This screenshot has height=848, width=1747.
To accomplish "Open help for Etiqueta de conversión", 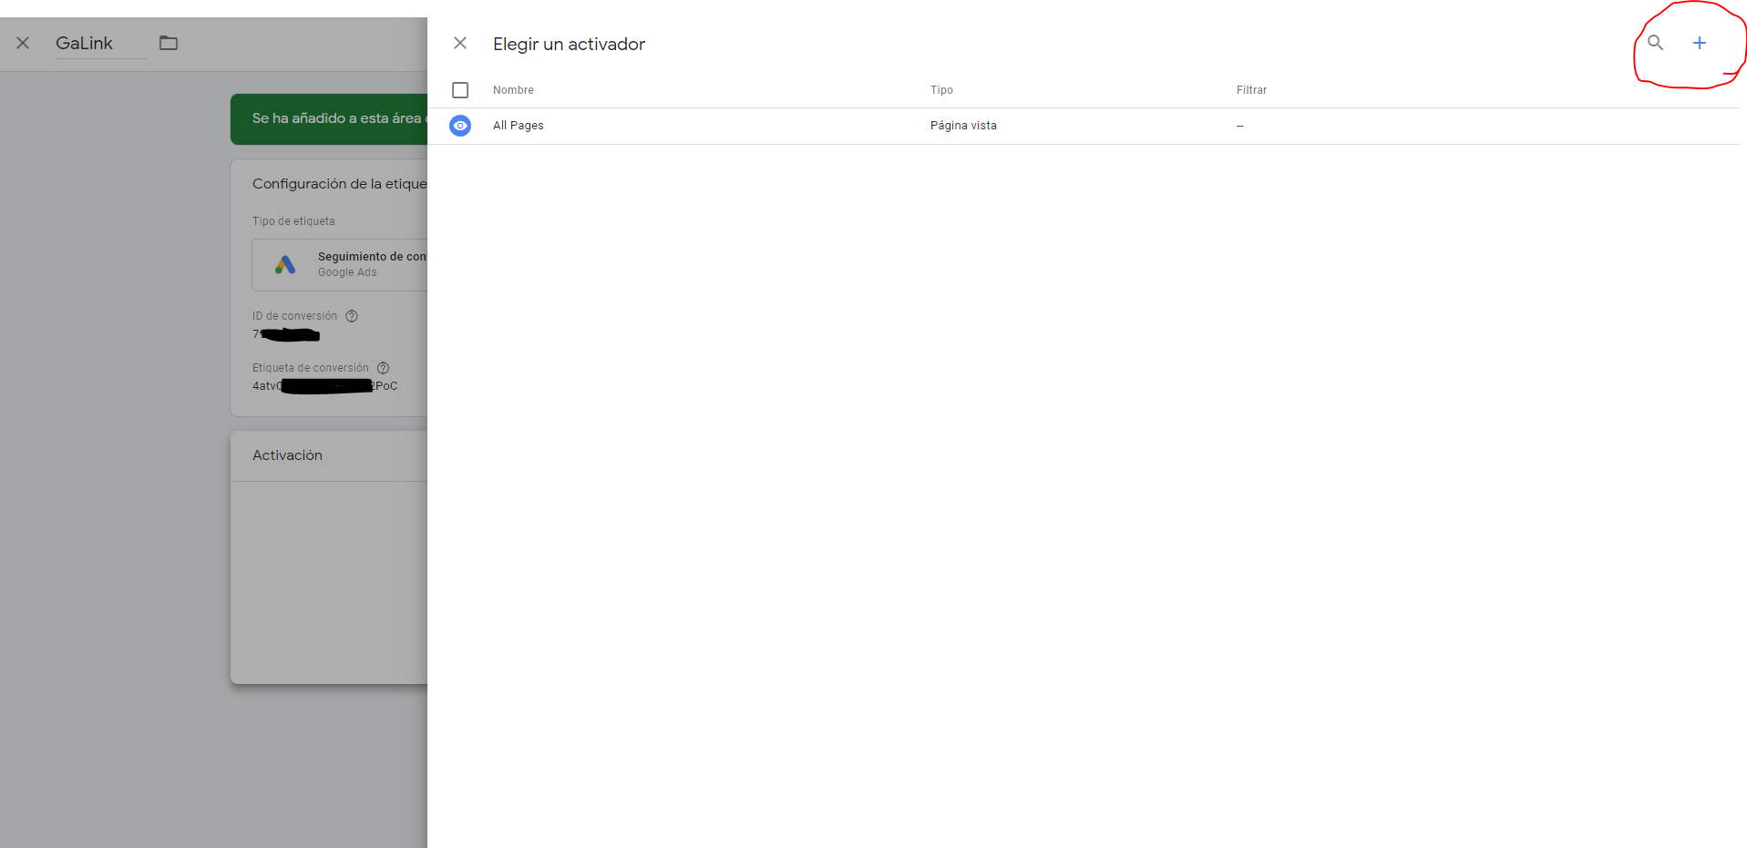I will [x=384, y=368].
